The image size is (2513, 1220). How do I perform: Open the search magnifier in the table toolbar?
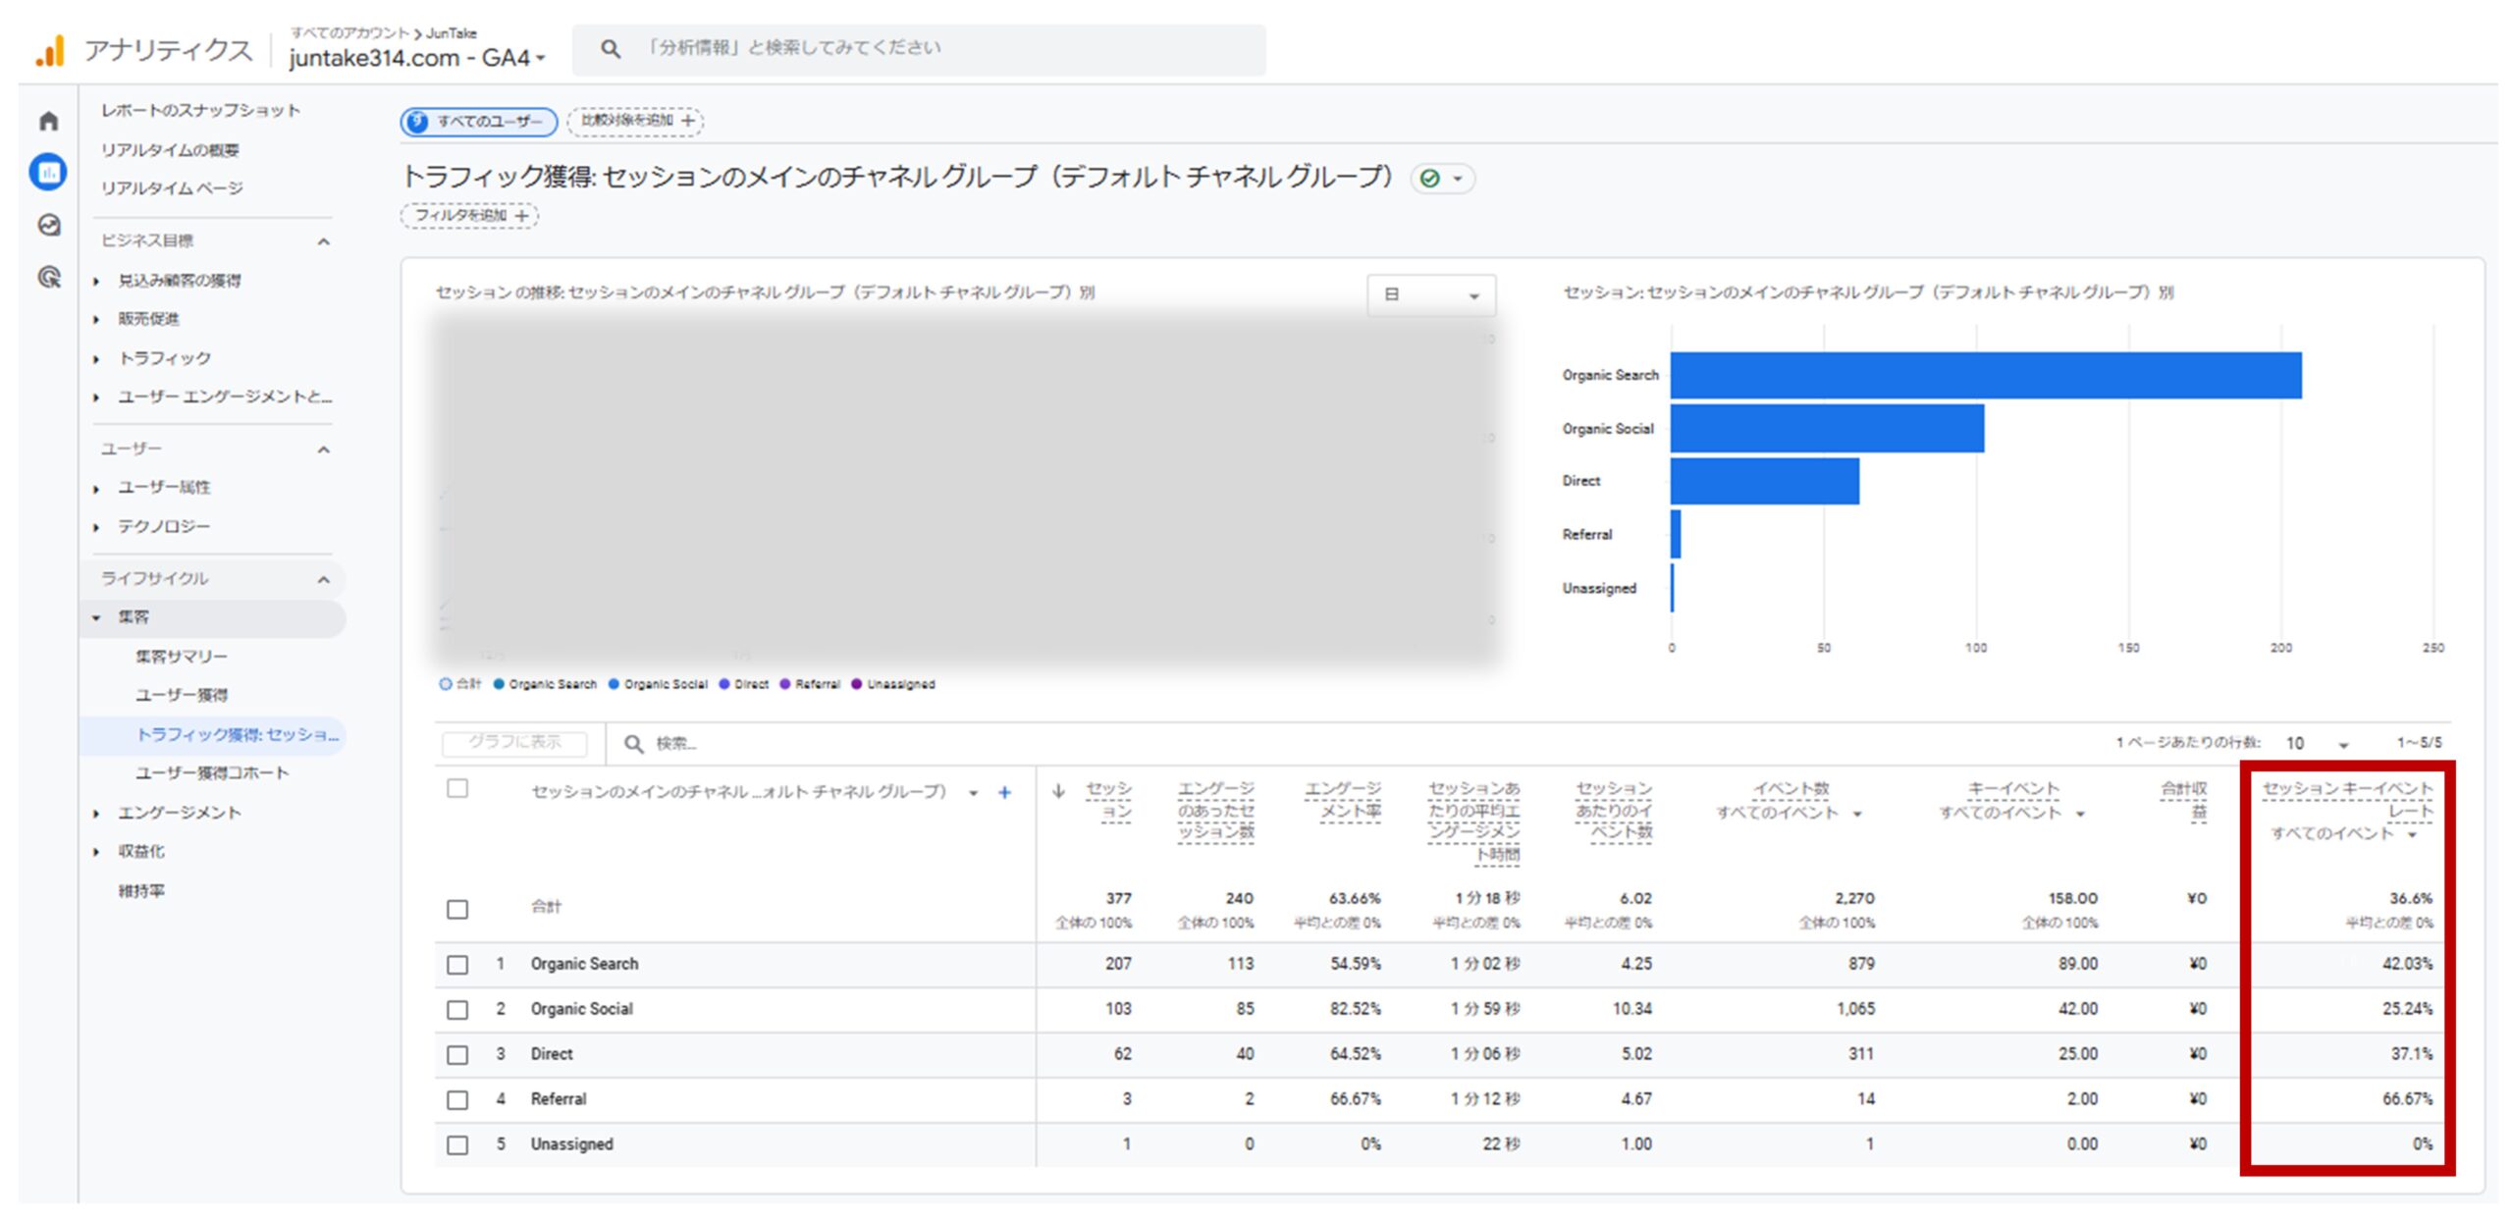pyautogui.click(x=634, y=744)
